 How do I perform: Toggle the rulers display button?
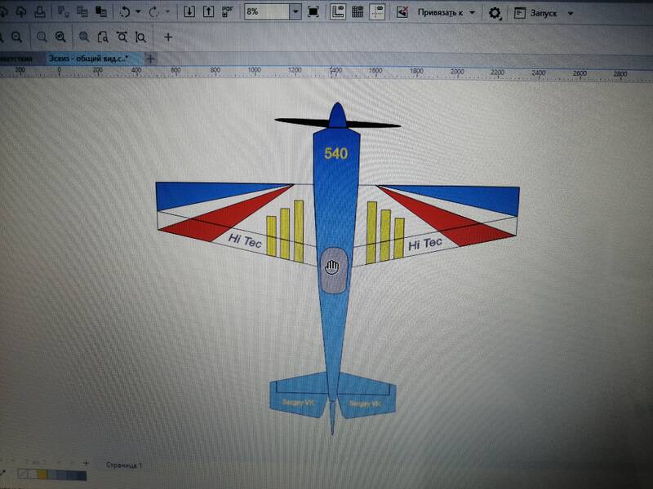[x=338, y=12]
